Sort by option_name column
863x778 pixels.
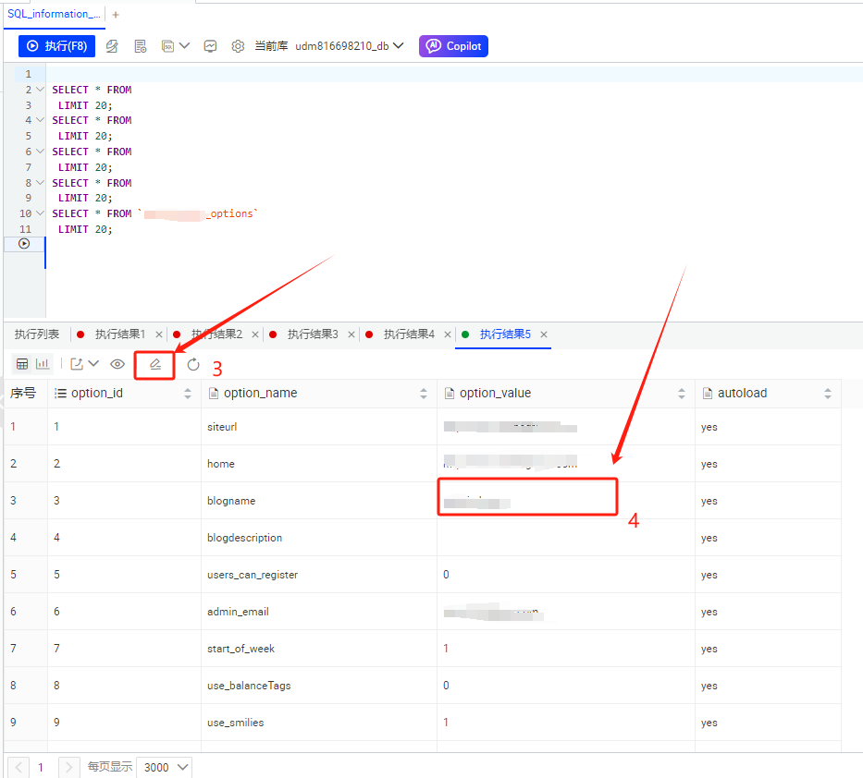tap(424, 393)
